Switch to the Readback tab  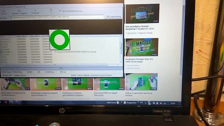(9, 7)
